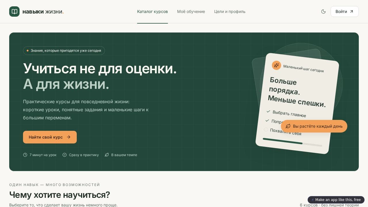Open the Каталог курсов tab

click(x=152, y=11)
